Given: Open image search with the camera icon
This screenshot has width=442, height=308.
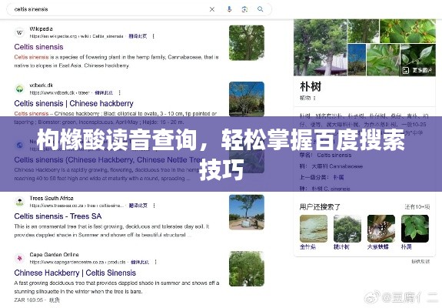Looking at the screenshot, I should point(244,9).
